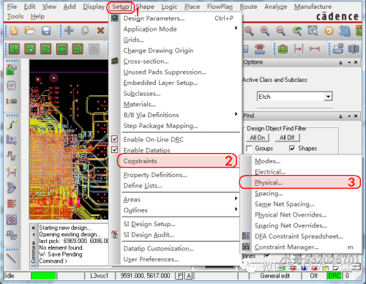Click the Cross-section menu icon
This screenshot has height=284, width=366.
[x=115, y=61]
